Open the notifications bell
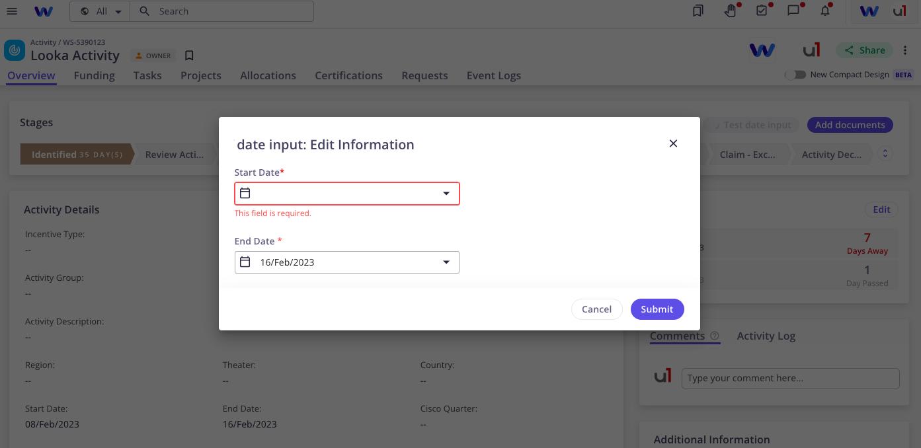 825,11
